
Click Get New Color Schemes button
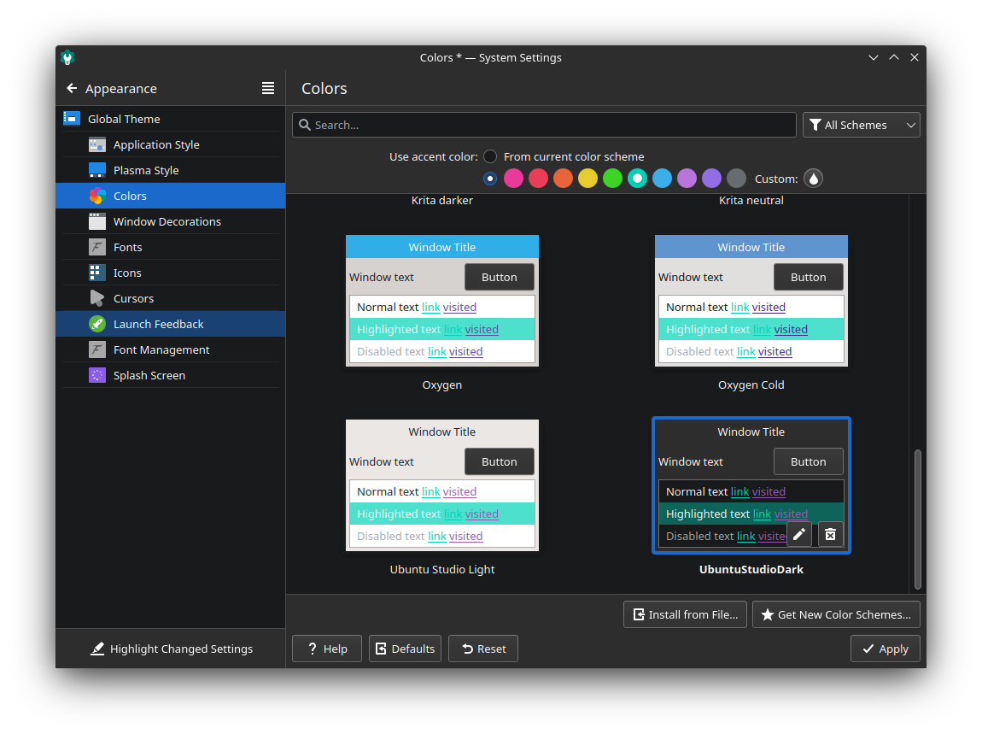pos(836,614)
